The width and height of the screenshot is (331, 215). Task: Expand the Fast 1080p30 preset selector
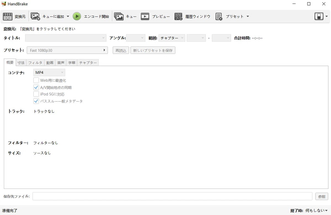pos(67,50)
